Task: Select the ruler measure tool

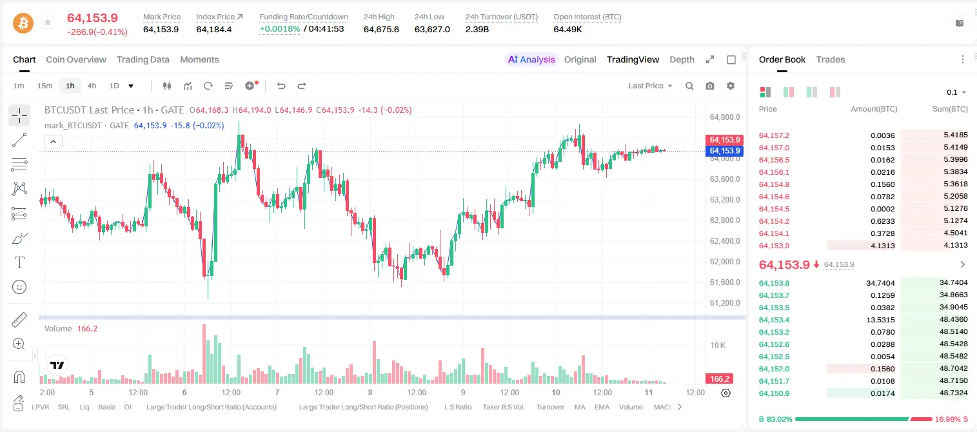Action: click(x=19, y=320)
